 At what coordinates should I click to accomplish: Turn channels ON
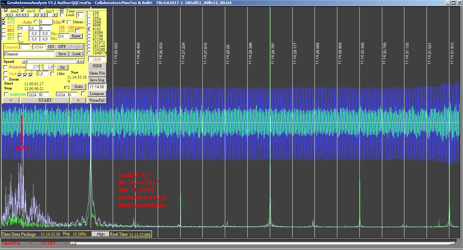tap(51, 47)
